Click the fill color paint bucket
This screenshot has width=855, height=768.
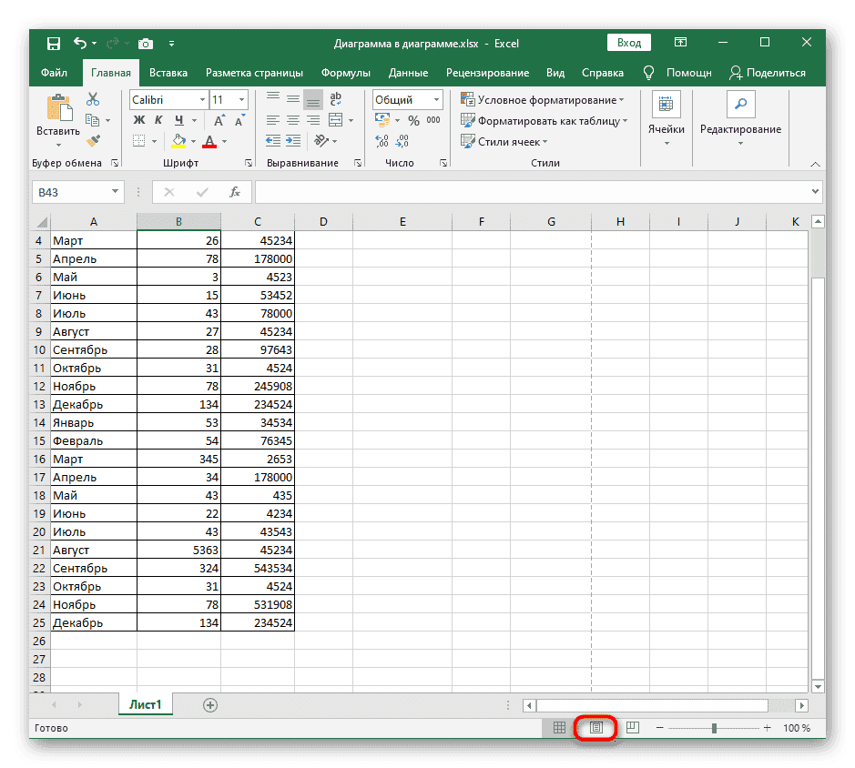(178, 141)
